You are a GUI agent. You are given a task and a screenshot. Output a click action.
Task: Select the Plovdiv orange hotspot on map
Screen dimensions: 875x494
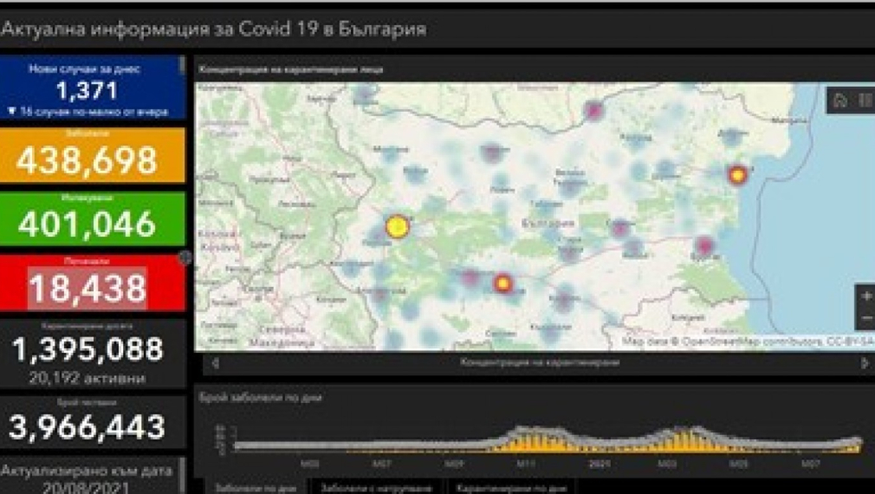click(502, 283)
